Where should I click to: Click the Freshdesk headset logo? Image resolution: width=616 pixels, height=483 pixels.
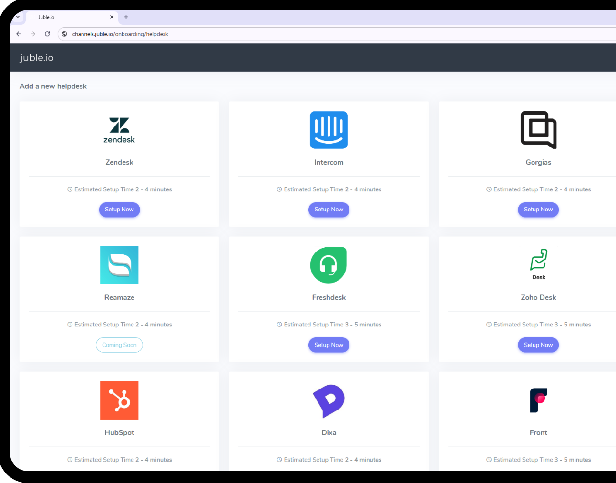[x=329, y=265]
